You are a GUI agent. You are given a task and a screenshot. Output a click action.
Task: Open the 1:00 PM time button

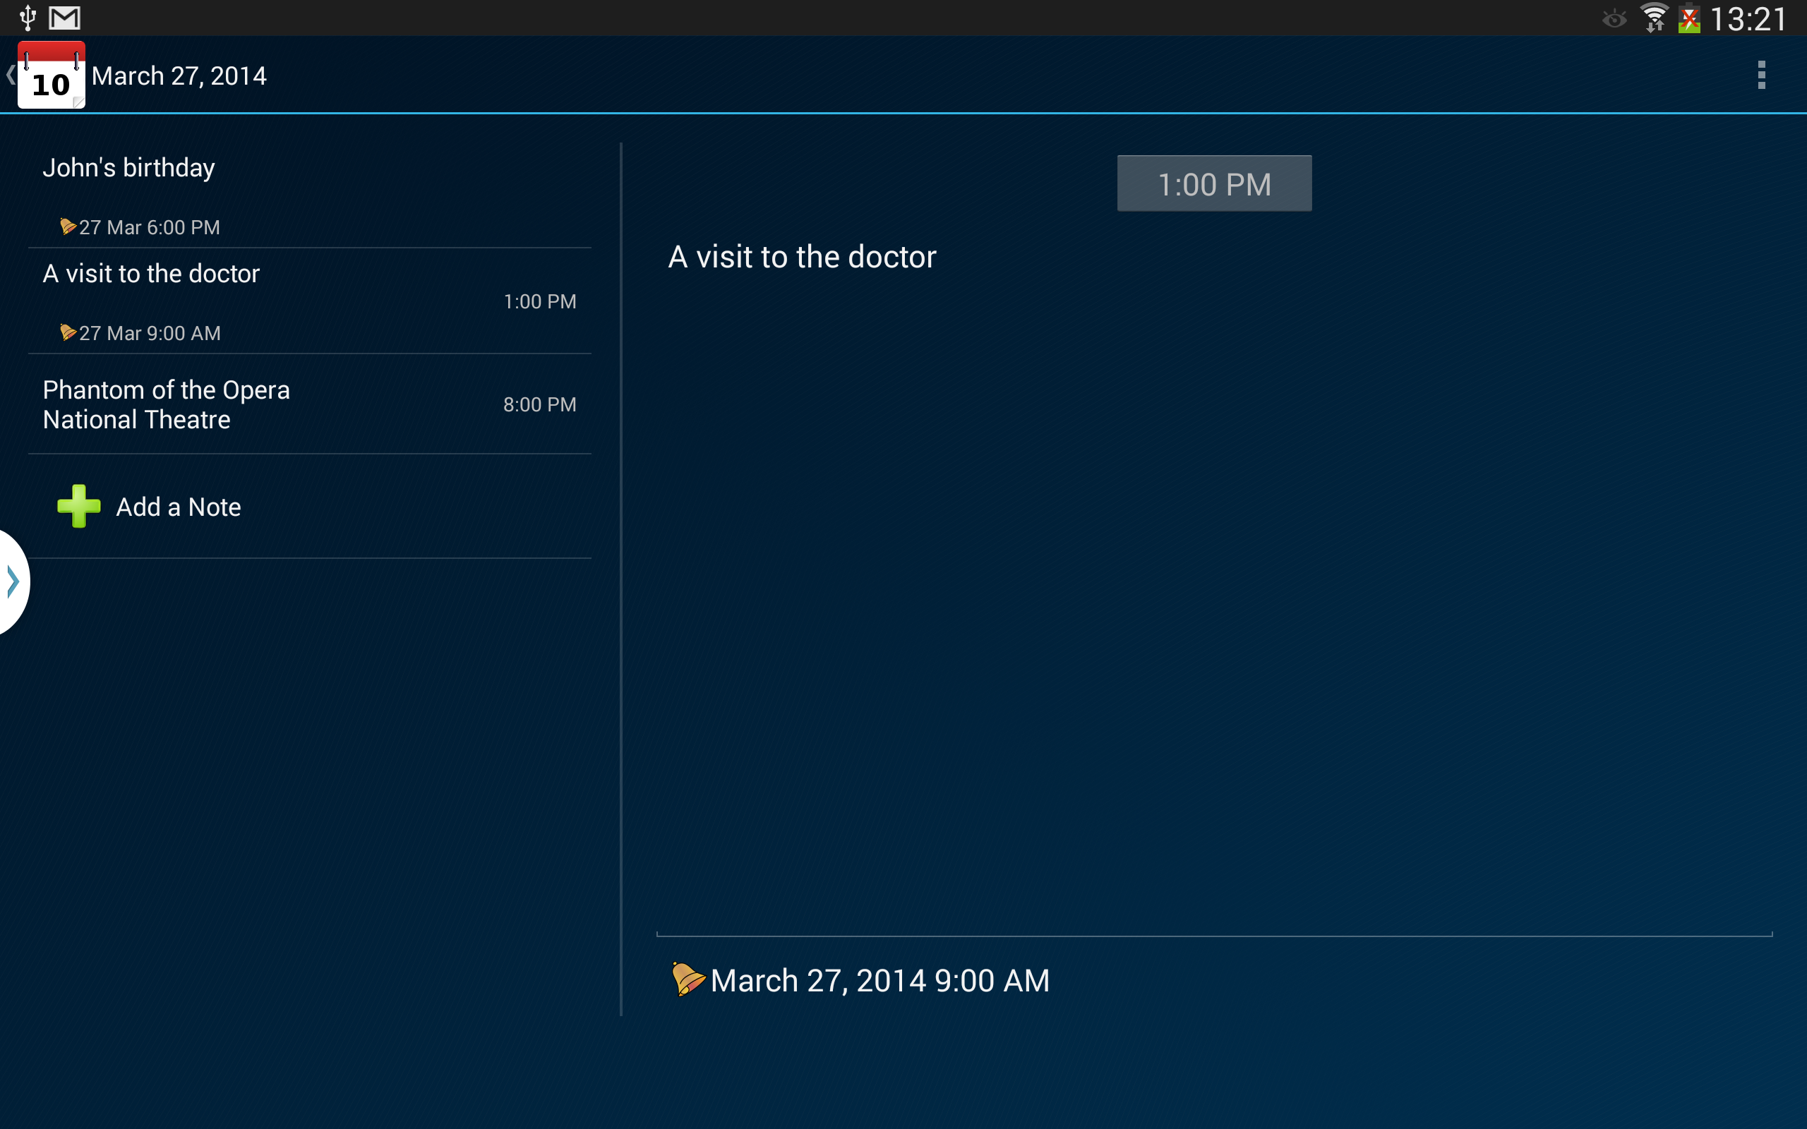(x=1214, y=183)
